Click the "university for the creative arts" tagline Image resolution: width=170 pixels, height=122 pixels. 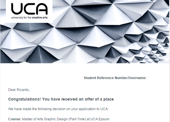pos(29,17)
